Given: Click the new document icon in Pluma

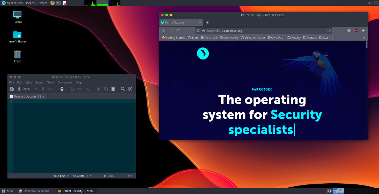Looking at the screenshot, I should (x=12, y=89).
